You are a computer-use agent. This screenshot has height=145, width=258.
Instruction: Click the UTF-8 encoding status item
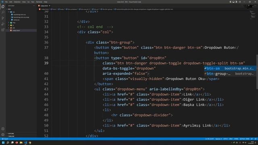pos(225,139)
